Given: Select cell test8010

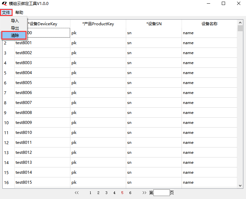Looking at the screenshot, I should pos(42,133).
